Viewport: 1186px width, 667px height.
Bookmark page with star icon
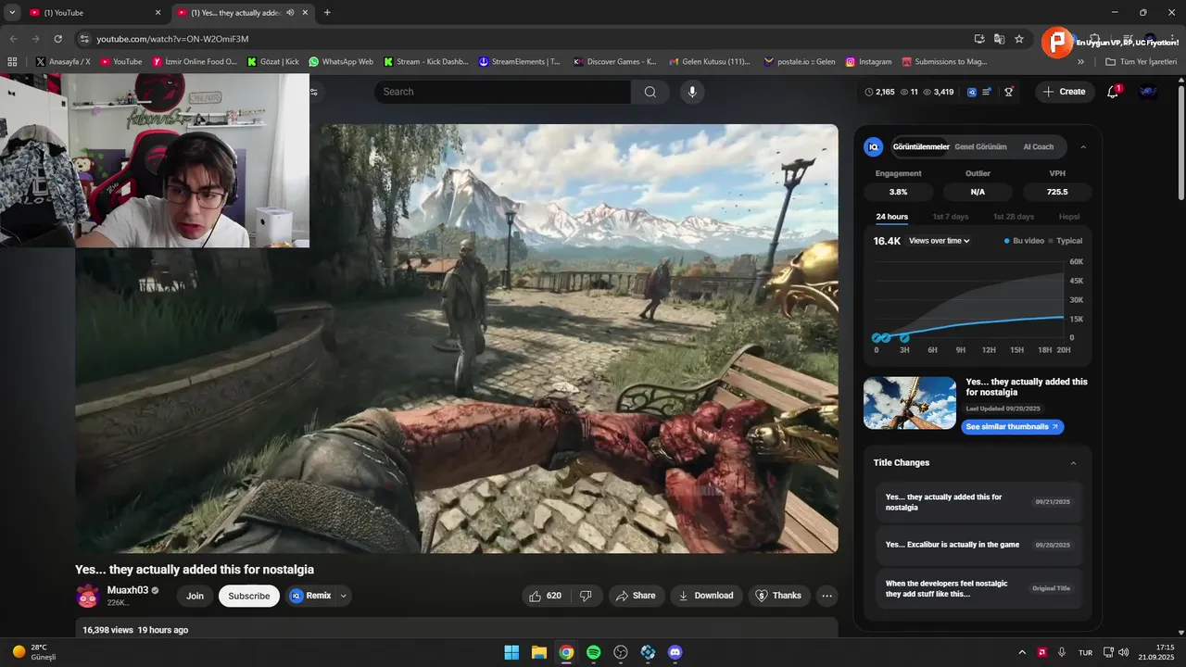pyautogui.click(x=1019, y=39)
